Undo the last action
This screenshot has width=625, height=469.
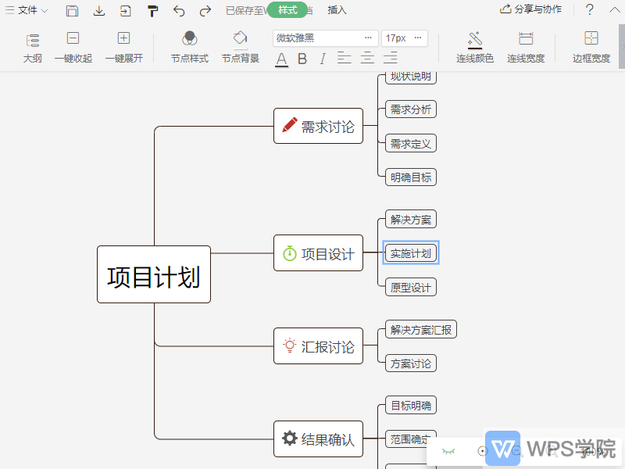click(x=179, y=11)
